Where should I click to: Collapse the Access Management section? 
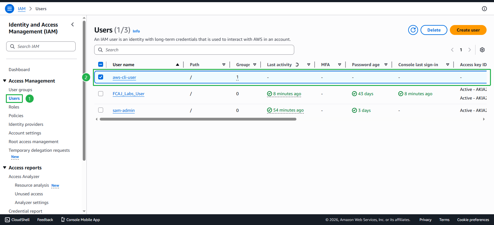point(5,81)
